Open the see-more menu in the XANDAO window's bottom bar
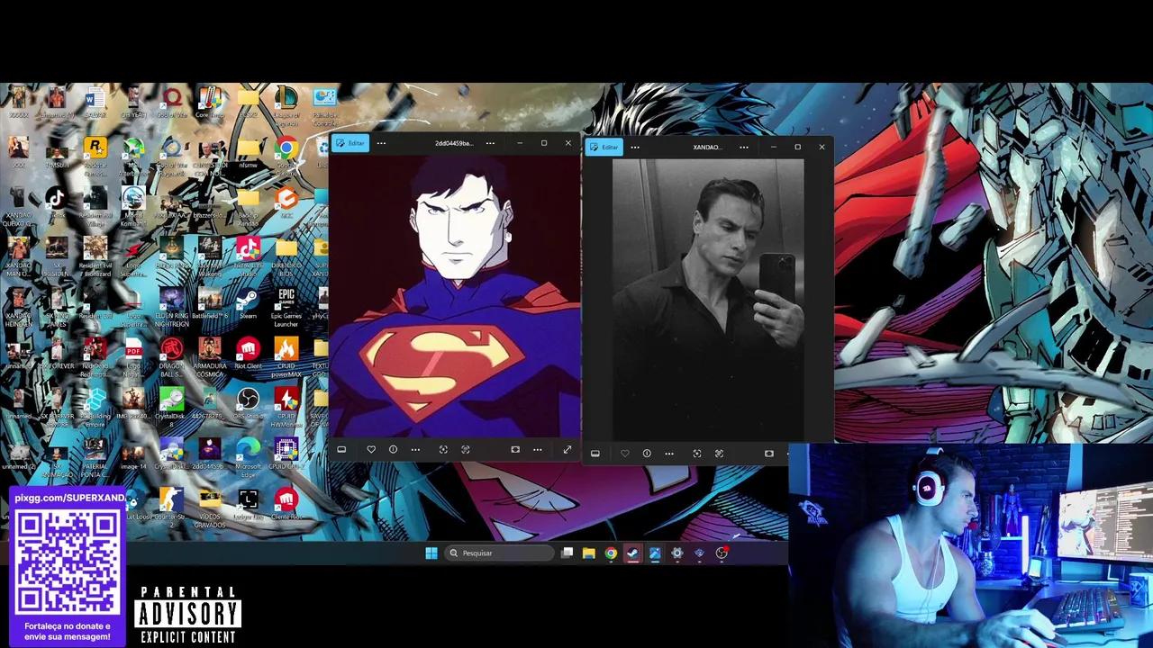The width and height of the screenshot is (1153, 648). (x=669, y=453)
